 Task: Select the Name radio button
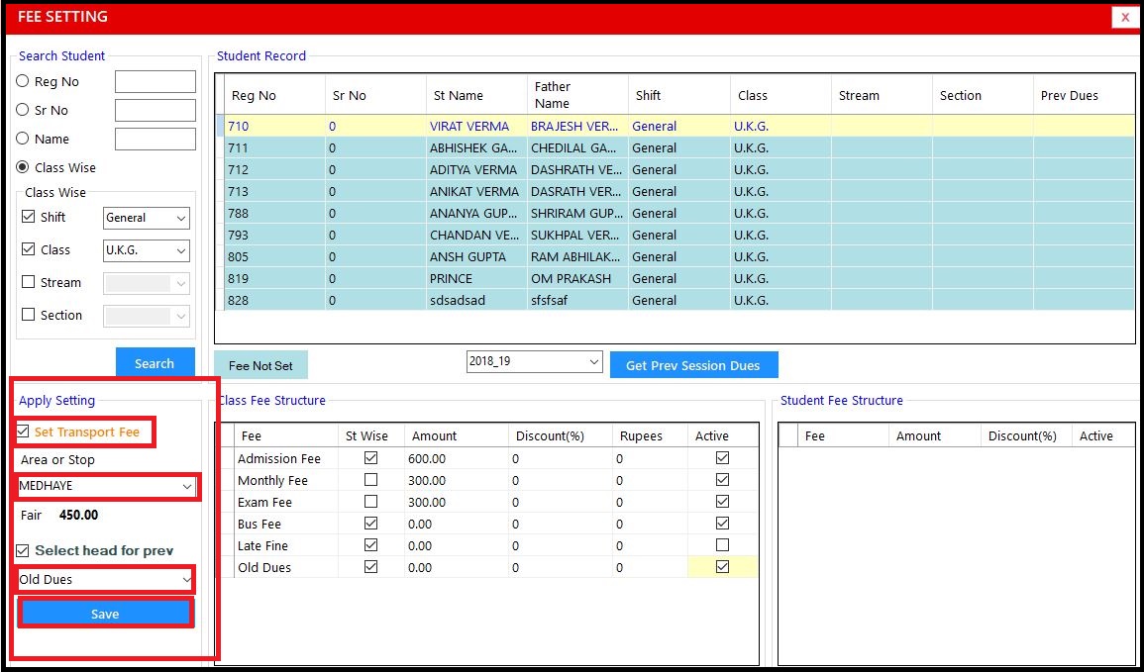coord(23,140)
